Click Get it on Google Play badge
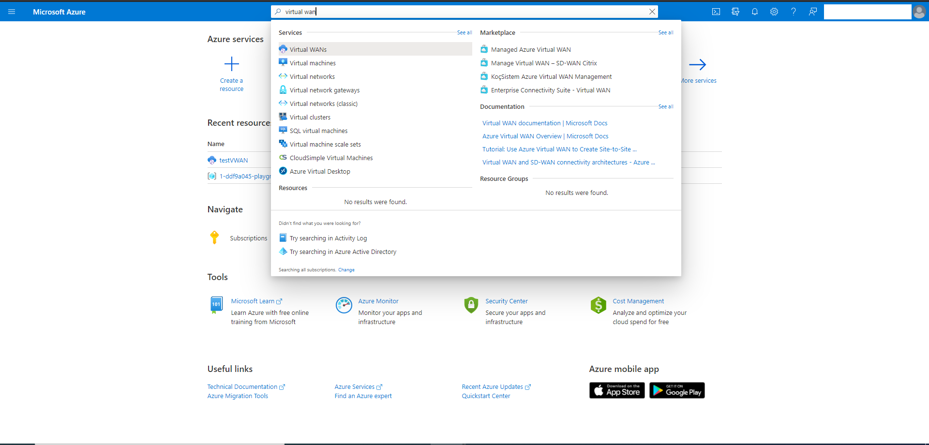The width and height of the screenshot is (929, 445). click(x=677, y=390)
